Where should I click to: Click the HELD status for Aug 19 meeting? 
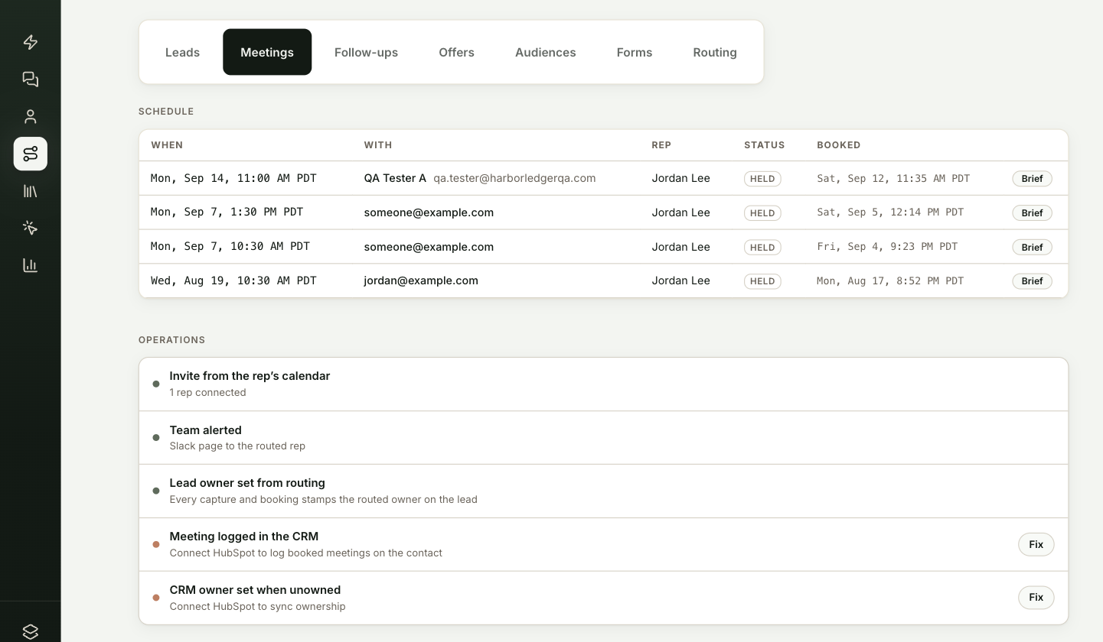[762, 280]
